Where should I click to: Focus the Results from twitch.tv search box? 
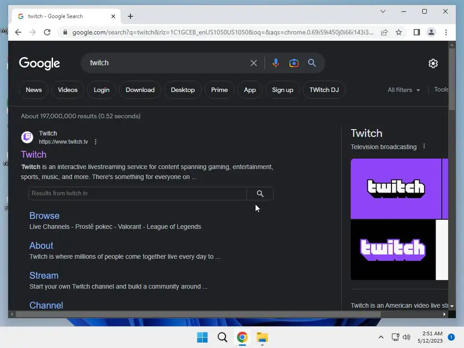[138, 193]
